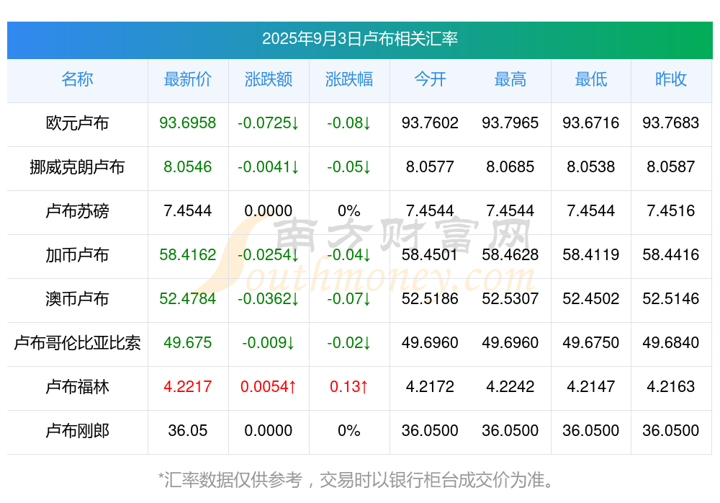
Task: Click lowest value '4.2147'
Action: click(591, 387)
